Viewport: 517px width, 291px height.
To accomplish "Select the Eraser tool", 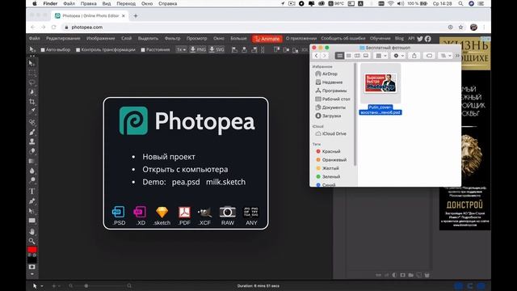I will click(32, 151).
